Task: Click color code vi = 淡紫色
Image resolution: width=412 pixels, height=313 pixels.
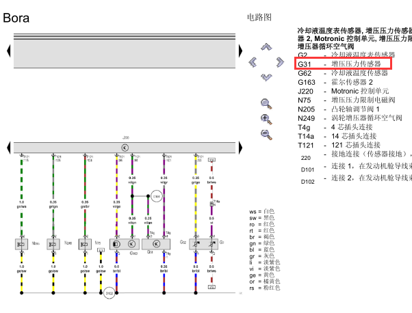Action: (265, 269)
